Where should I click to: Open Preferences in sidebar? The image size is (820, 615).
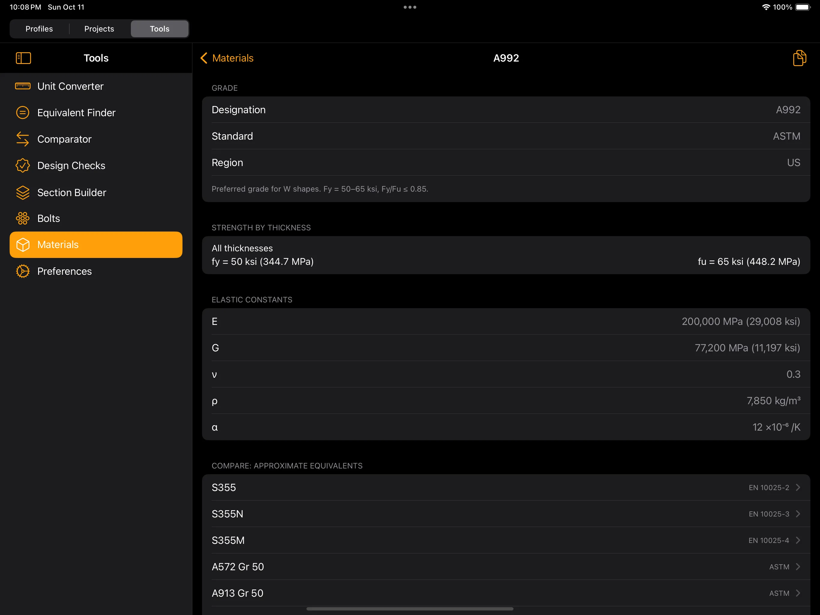point(96,271)
